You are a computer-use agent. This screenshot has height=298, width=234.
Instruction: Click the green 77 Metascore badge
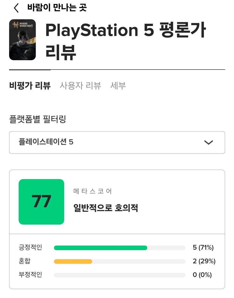(x=41, y=201)
